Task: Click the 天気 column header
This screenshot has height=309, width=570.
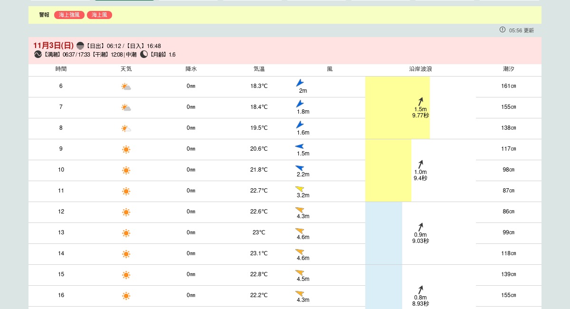Action: (126, 69)
